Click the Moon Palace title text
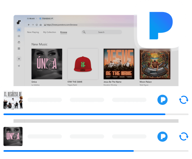The width and height of the screenshot is (192, 159). [x=146, y=82]
